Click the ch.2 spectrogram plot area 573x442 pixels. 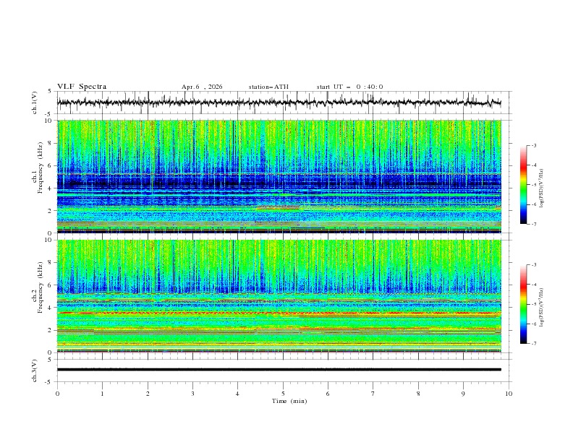click(x=279, y=296)
